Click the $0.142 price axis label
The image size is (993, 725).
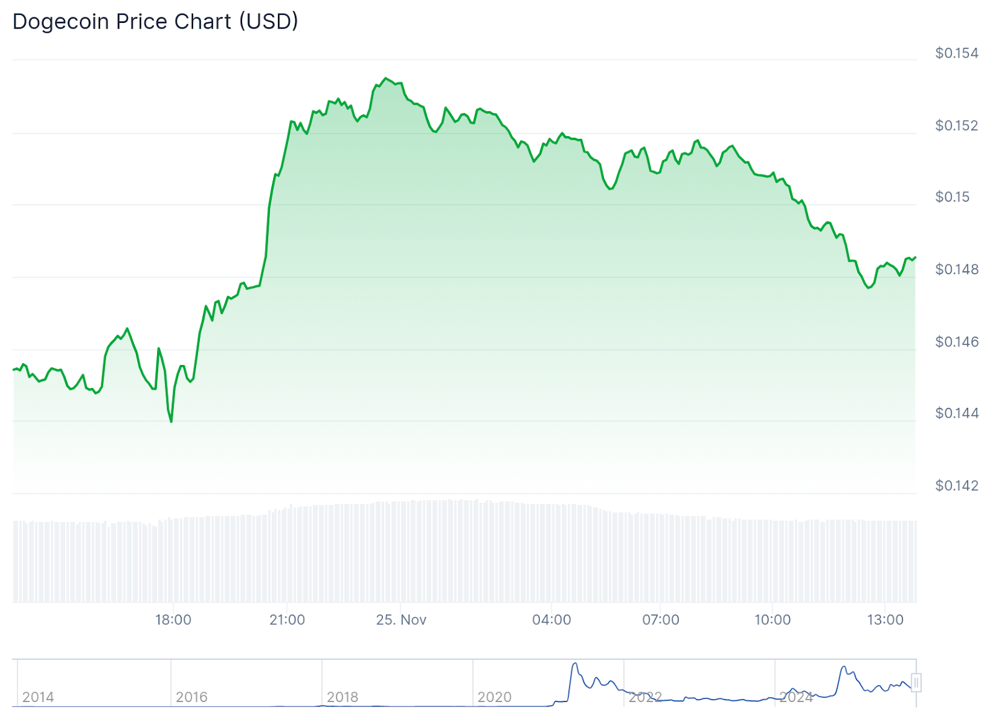point(956,485)
